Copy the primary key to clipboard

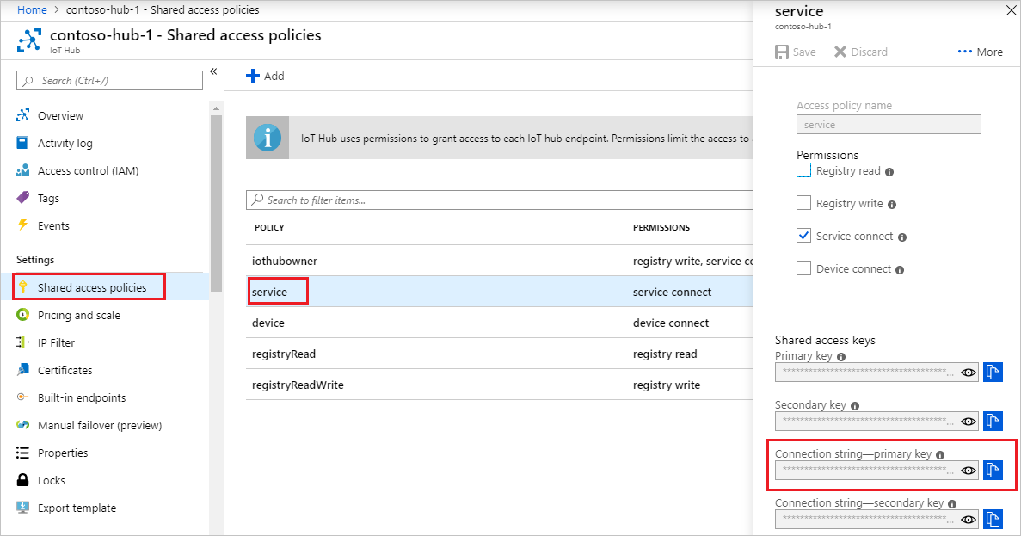tap(993, 372)
